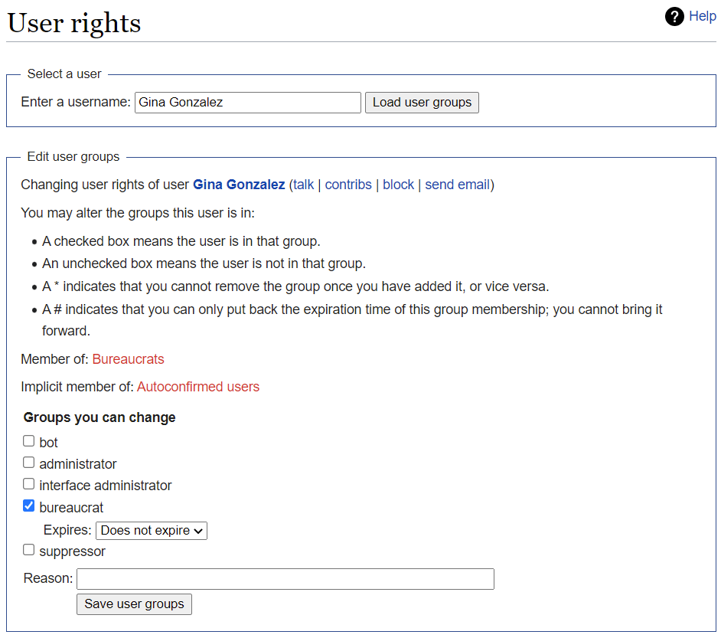The width and height of the screenshot is (721, 638).
Task: Click the Help icon
Action: tap(674, 16)
